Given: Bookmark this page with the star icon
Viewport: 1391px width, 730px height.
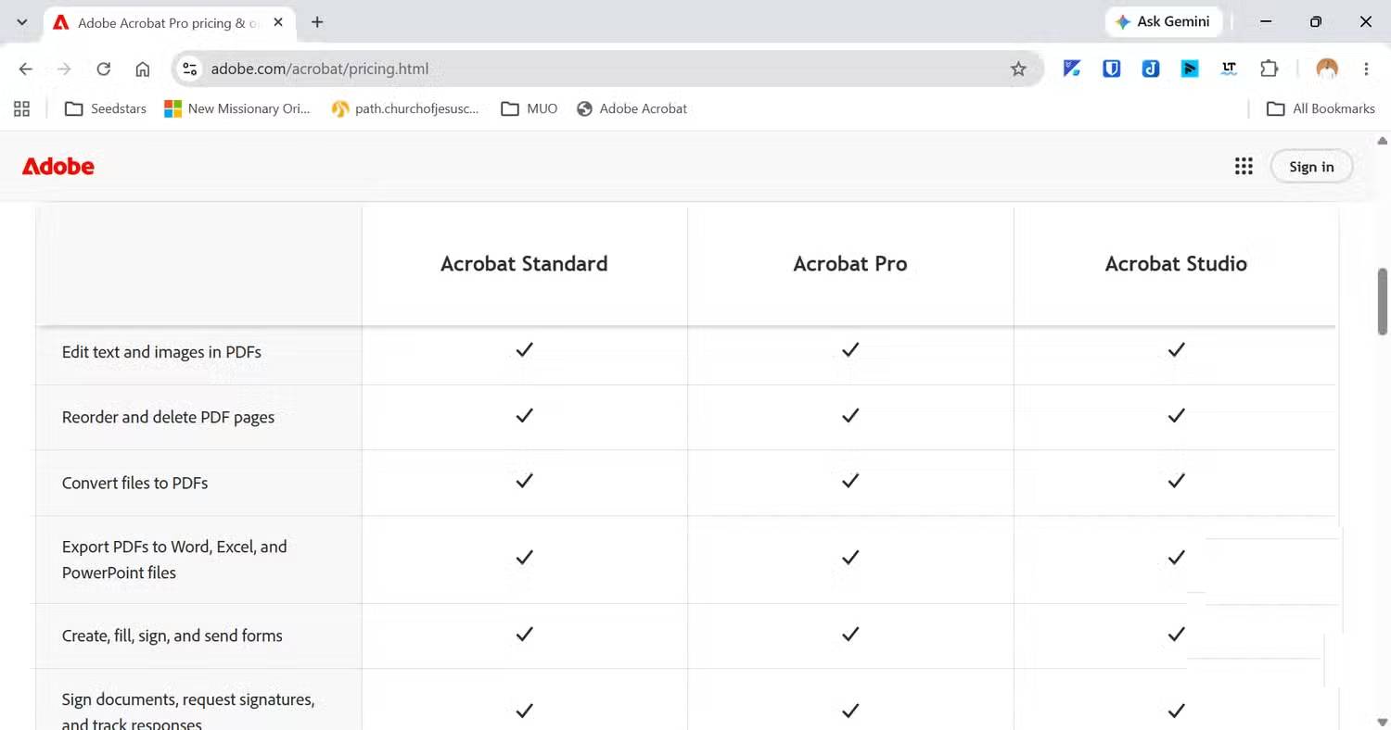Looking at the screenshot, I should [1018, 69].
